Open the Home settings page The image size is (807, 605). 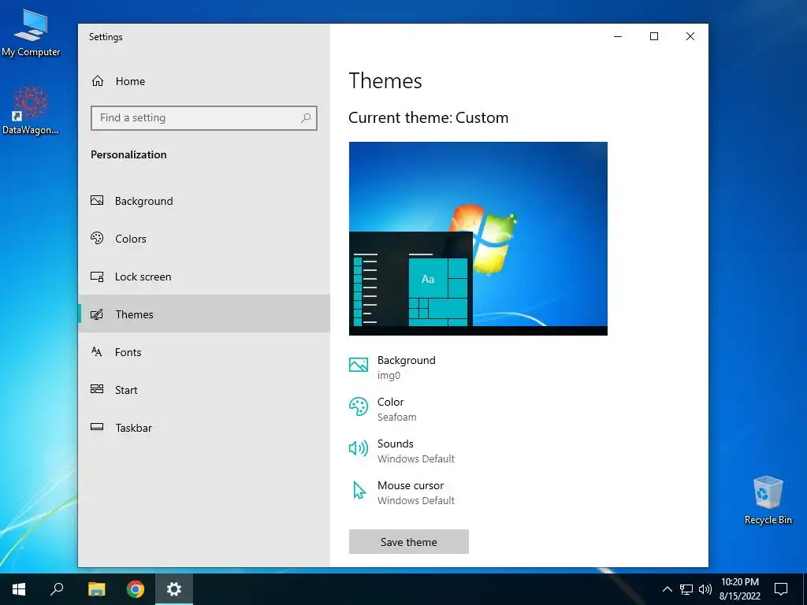(x=204, y=81)
